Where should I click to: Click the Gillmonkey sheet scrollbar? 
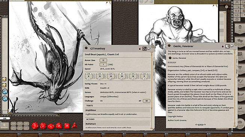[151, 91]
